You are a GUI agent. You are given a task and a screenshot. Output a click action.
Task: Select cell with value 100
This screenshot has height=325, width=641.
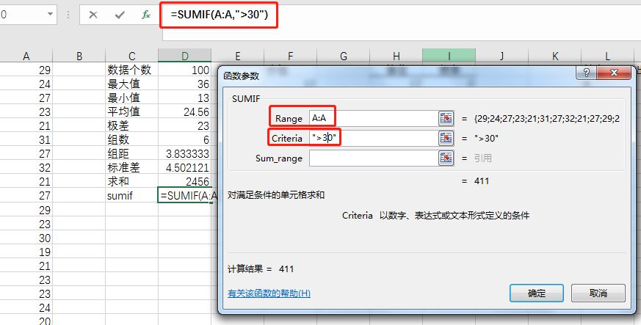tap(185, 70)
